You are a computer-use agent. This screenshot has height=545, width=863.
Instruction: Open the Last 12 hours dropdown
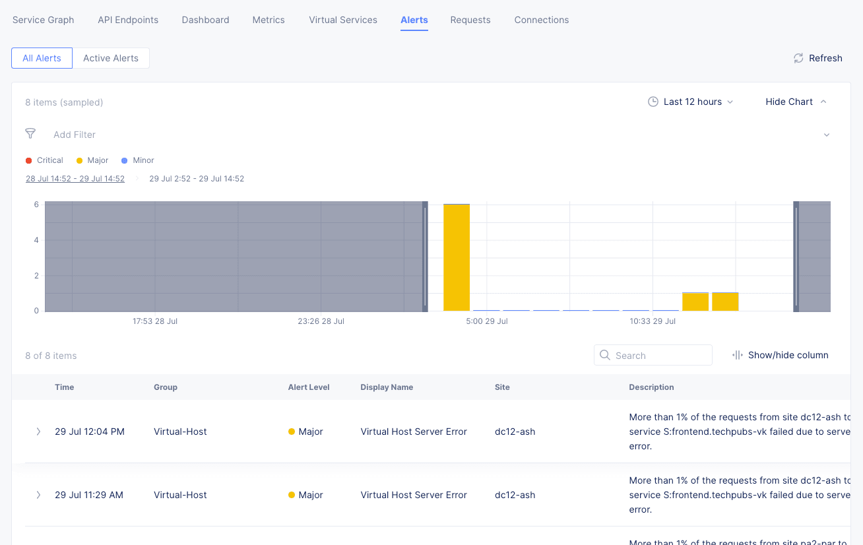pos(691,102)
